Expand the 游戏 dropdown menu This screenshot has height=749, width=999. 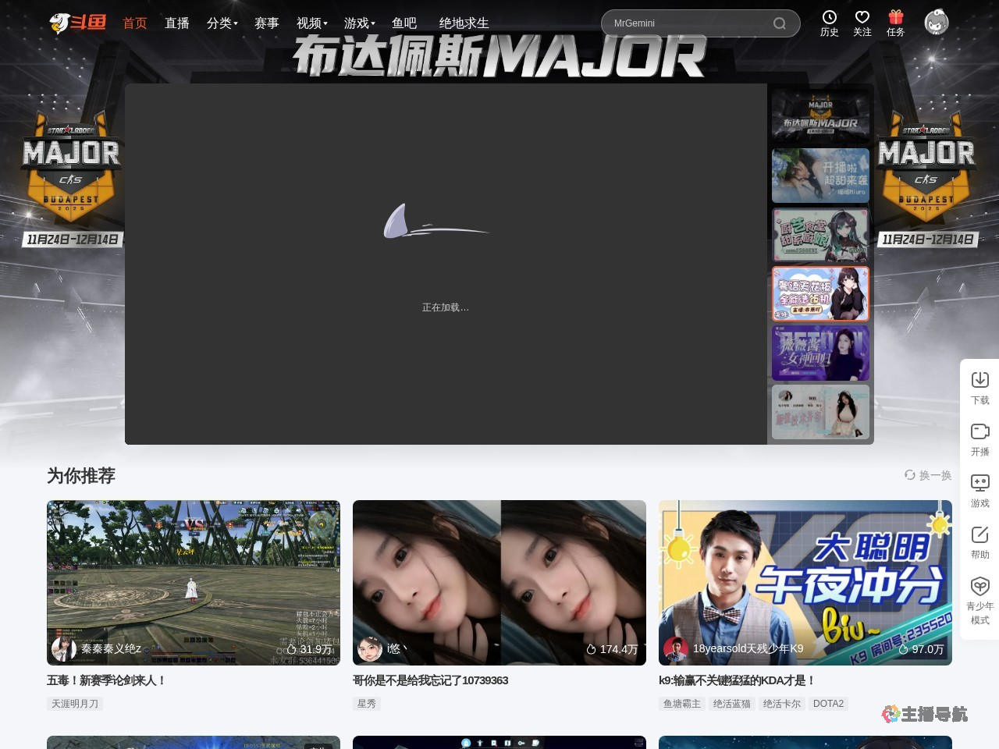(x=357, y=23)
